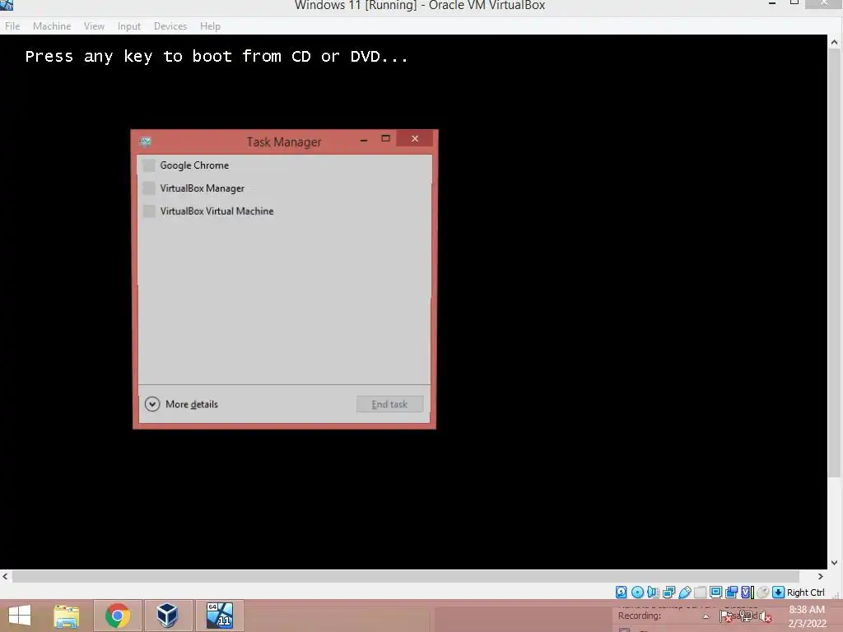Select Google Chrome in Task Manager

tap(284, 165)
